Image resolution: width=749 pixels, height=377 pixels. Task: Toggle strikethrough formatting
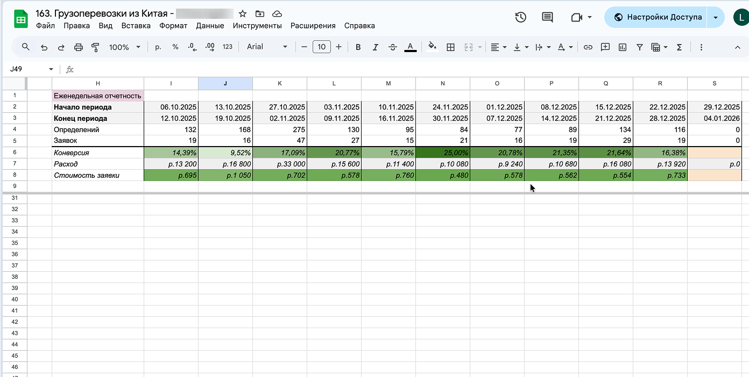click(x=393, y=47)
